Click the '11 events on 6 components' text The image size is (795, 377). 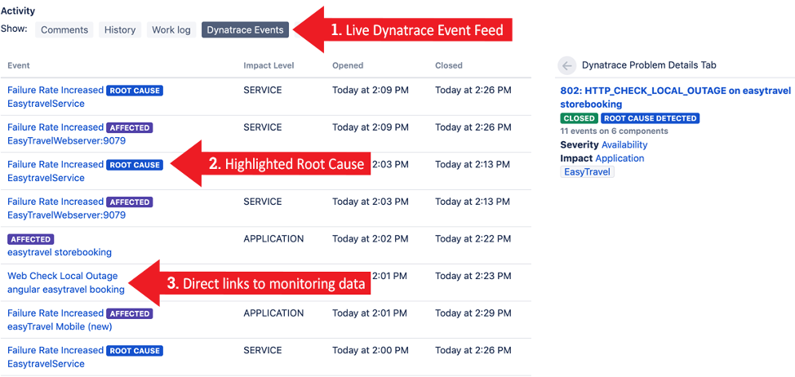click(614, 131)
